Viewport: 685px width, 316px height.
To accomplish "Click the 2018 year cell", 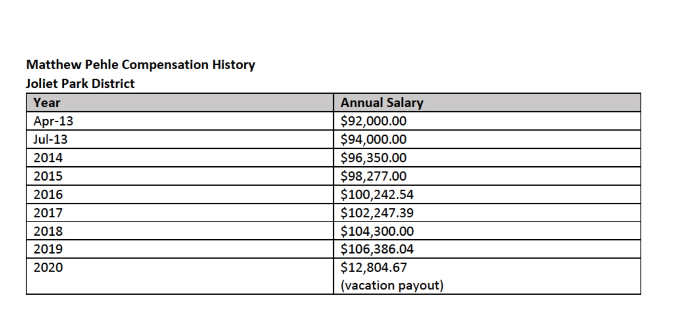I will [x=48, y=231].
